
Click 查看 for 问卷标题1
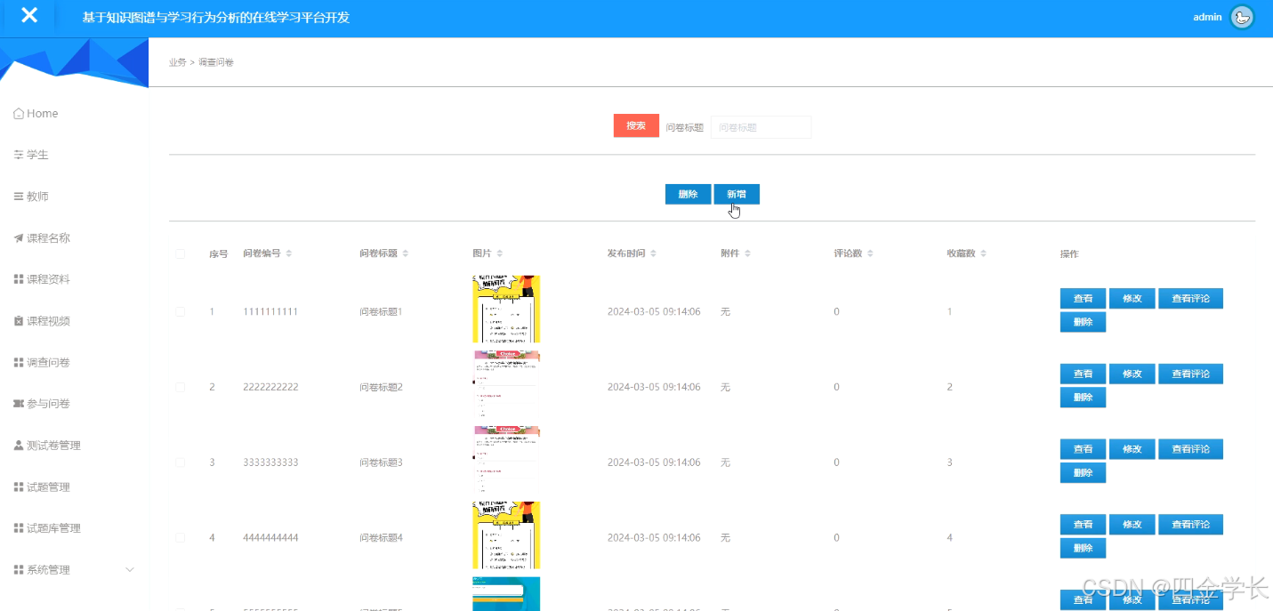tap(1083, 299)
